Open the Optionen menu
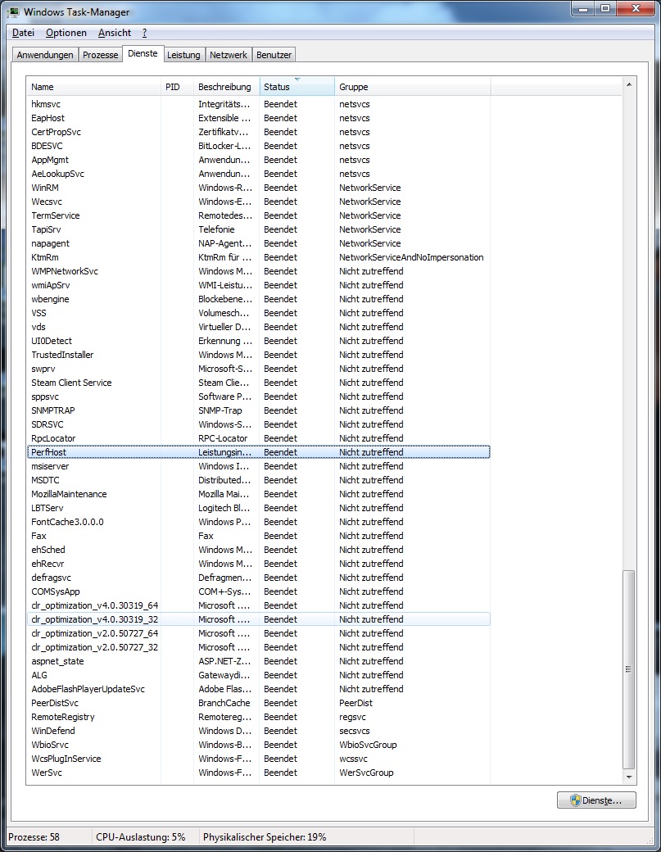The image size is (661, 852). [x=66, y=33]
